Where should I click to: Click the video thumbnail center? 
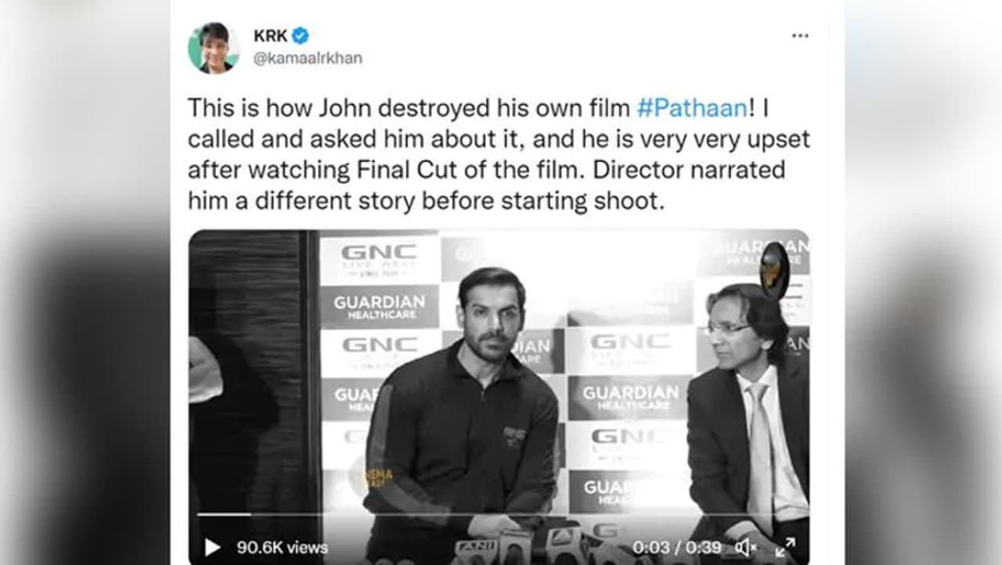pos(499,397)
